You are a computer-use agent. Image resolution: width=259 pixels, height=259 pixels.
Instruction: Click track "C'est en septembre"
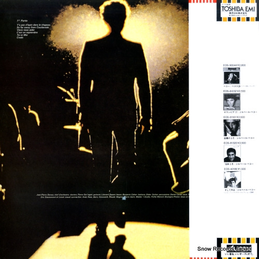point(27,33)
